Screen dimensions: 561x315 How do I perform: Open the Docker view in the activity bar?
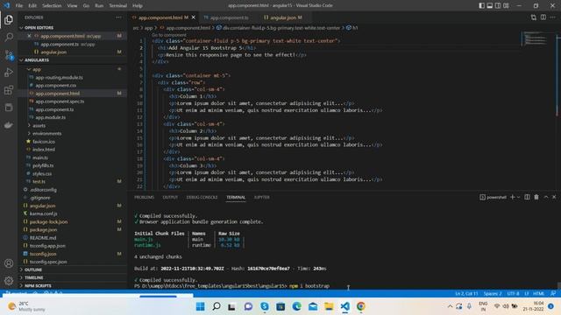(x=9, y=125)
